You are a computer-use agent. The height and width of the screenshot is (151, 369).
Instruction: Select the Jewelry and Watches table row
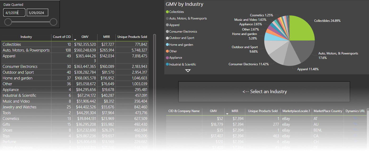coord(75,107)
